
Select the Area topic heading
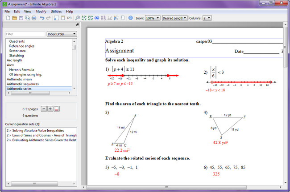tap(10, 65)
